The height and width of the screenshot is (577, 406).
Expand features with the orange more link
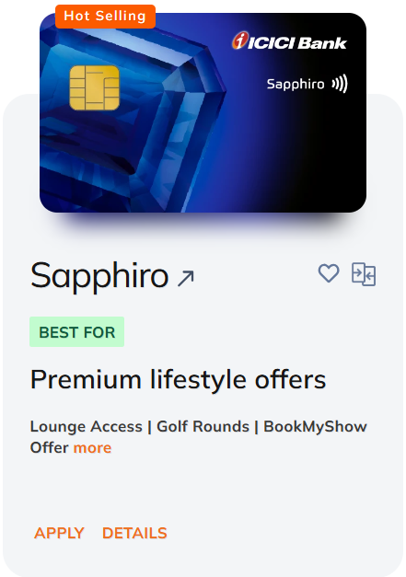[x=92, y=448]
